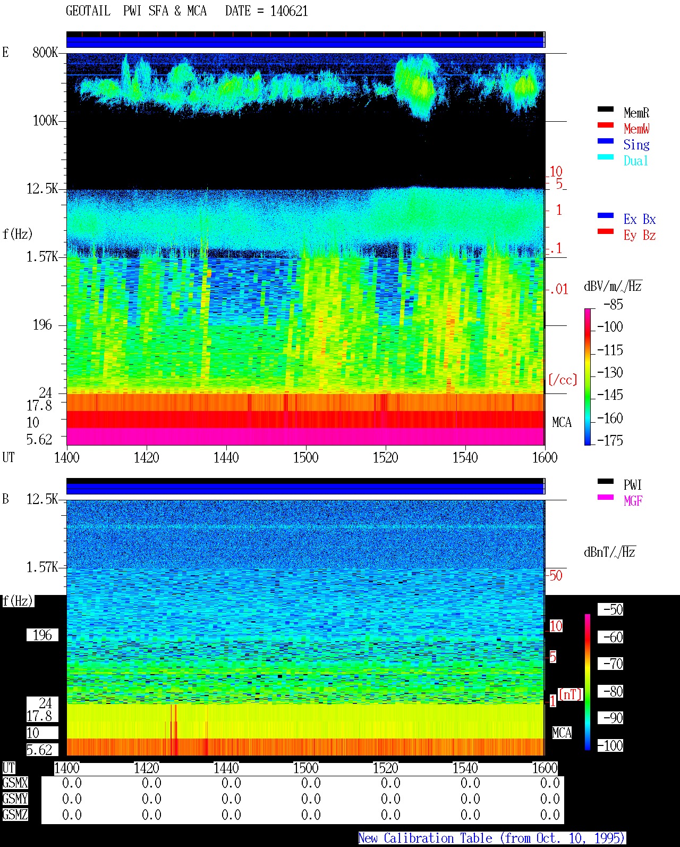
Task: Click the magenta MGF legend swatch
Action: point(606,497)
